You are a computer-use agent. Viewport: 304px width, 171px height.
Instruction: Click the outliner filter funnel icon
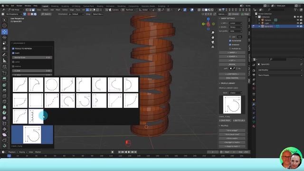[x=295, y=9]
